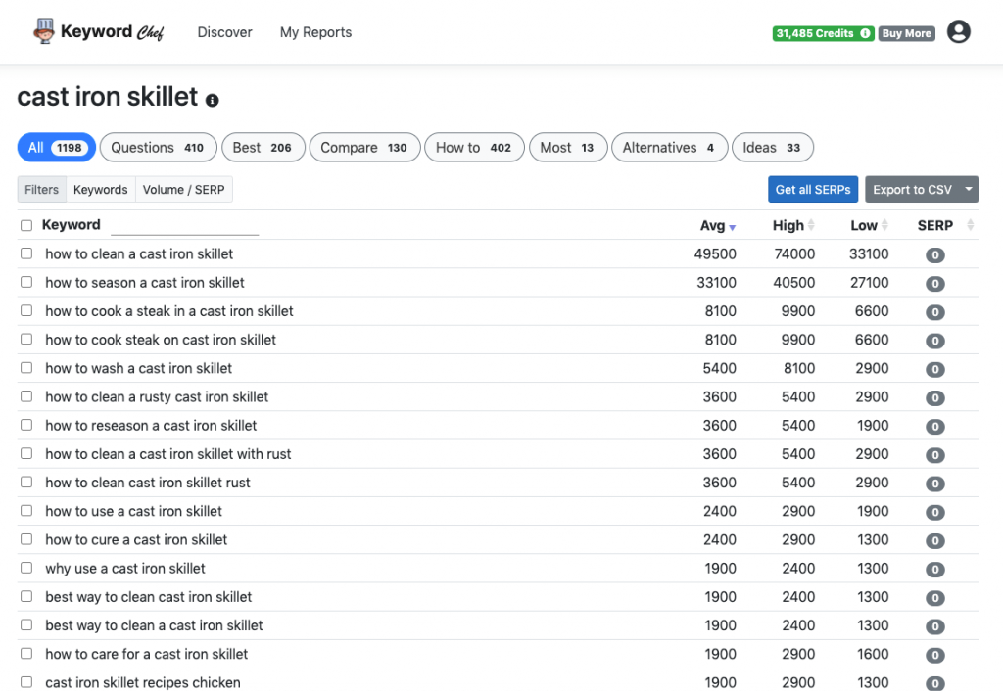Click the info icon in credits badge
Viewport: 1003px width, 691px height.
coord(865,33)
